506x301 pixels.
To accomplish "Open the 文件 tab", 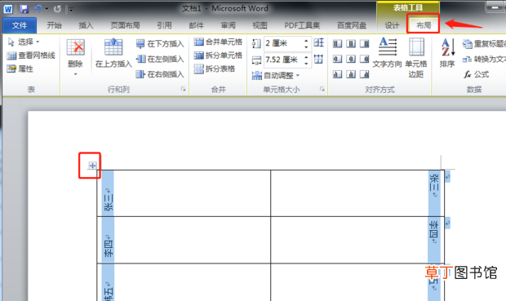I will (x=20, y=25).
